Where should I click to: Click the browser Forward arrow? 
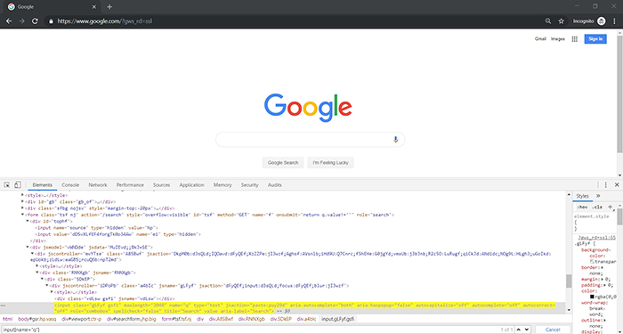(22, 21)
